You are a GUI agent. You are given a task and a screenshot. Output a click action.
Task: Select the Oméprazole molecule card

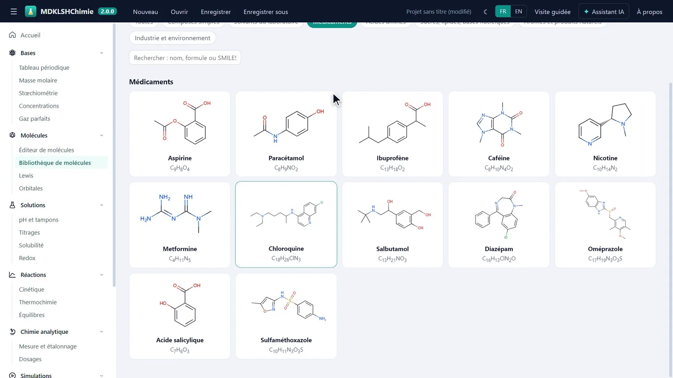605,225
